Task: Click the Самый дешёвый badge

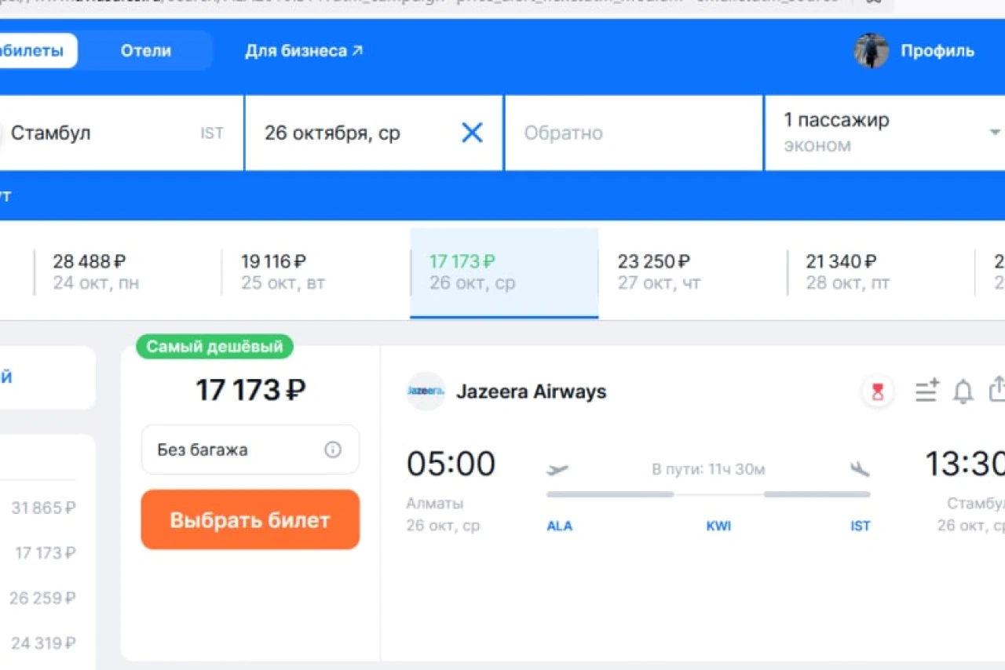Action: coord(215,347)
